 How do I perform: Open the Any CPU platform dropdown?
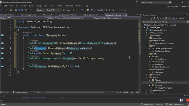pyautogui.click(x=54, y=10)
